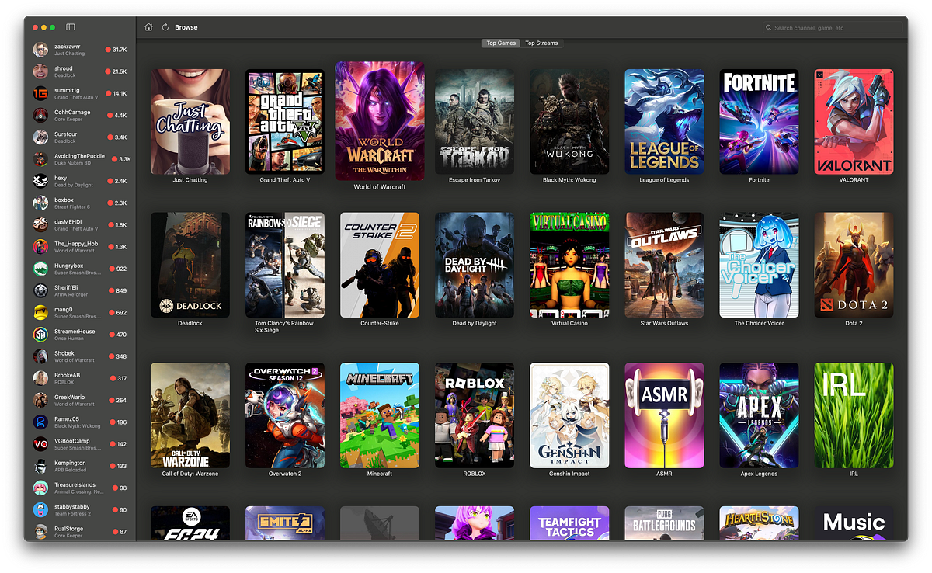This screenshot has width=932, height=573.
Task: Open the Home page using the house icon
Action: coord(148,26)
